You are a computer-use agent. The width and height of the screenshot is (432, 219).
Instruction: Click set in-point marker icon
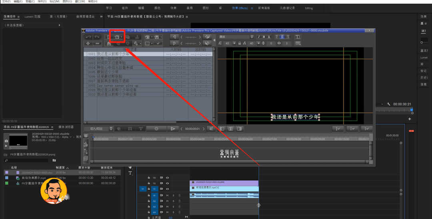point(174,37)
